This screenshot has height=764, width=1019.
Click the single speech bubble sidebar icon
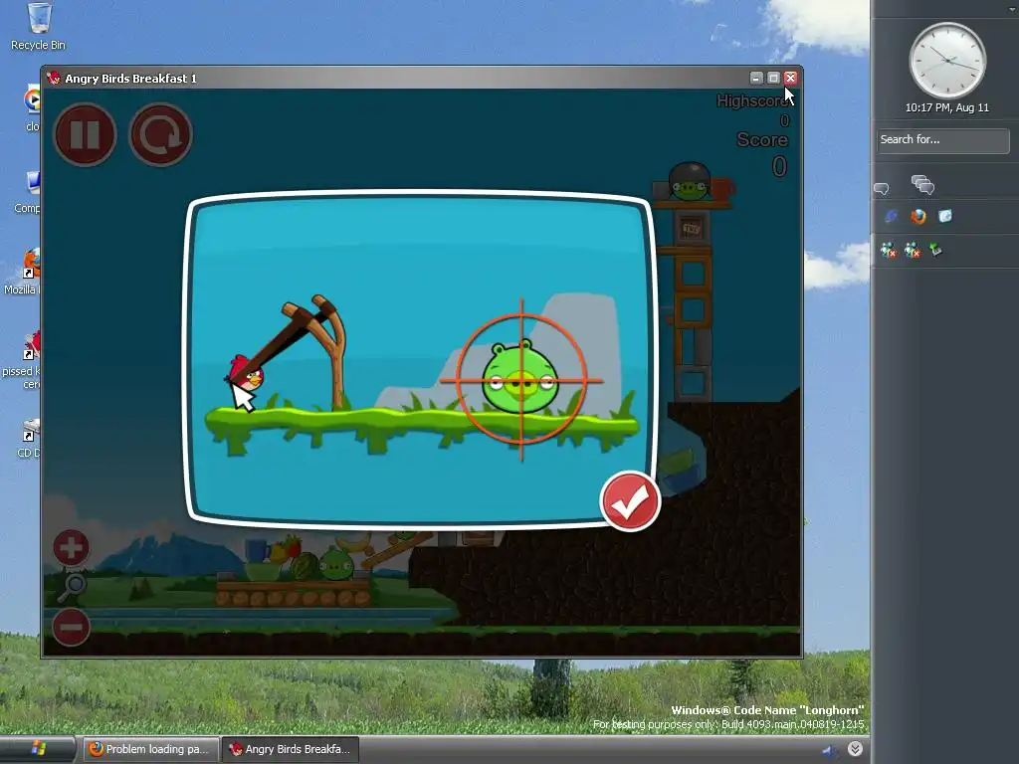[882, 188]
